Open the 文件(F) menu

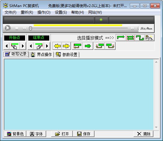(11, 12)
